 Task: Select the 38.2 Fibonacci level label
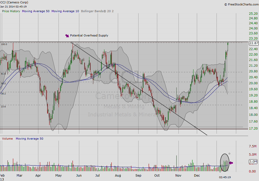click(3, 93)
